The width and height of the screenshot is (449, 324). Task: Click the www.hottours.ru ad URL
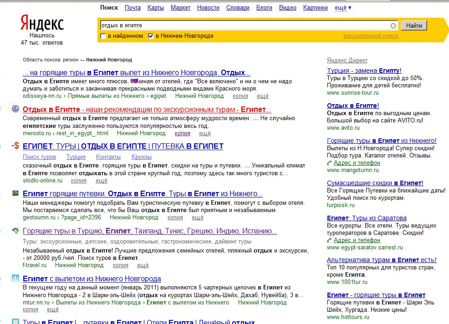[348, 317]
